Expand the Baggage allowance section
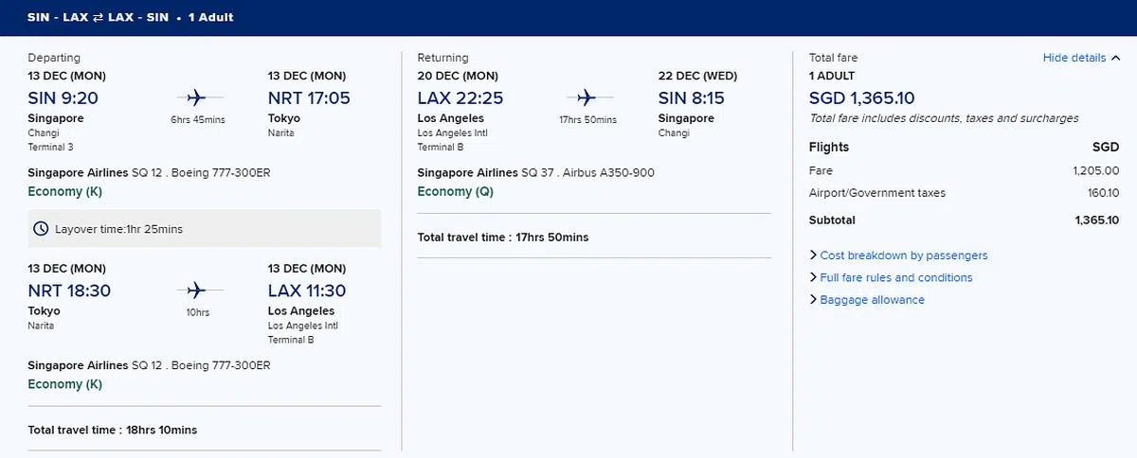Image resolution: width=1137 pixels, height=458 pixels. 872,300
